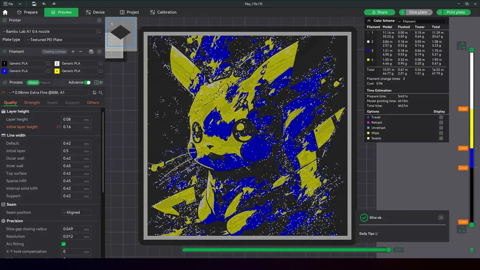Open the Strength settings tab

(x=32, y=102)
